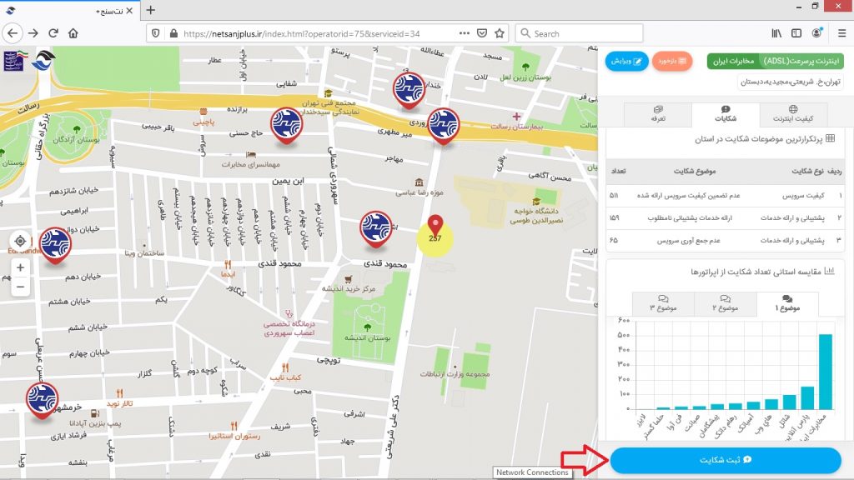The width and height of the screenshot is (854, 480).
Task: Click row عدم جمع آوری سرویس
Action: (725, 240)
